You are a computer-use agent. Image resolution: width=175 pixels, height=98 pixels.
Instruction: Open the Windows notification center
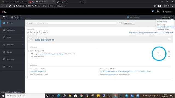[171, 96]
